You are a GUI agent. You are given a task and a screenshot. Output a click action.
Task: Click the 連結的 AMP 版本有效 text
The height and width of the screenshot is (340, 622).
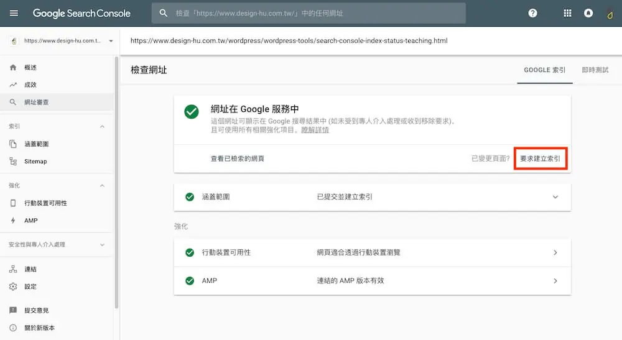click(350, 281)
